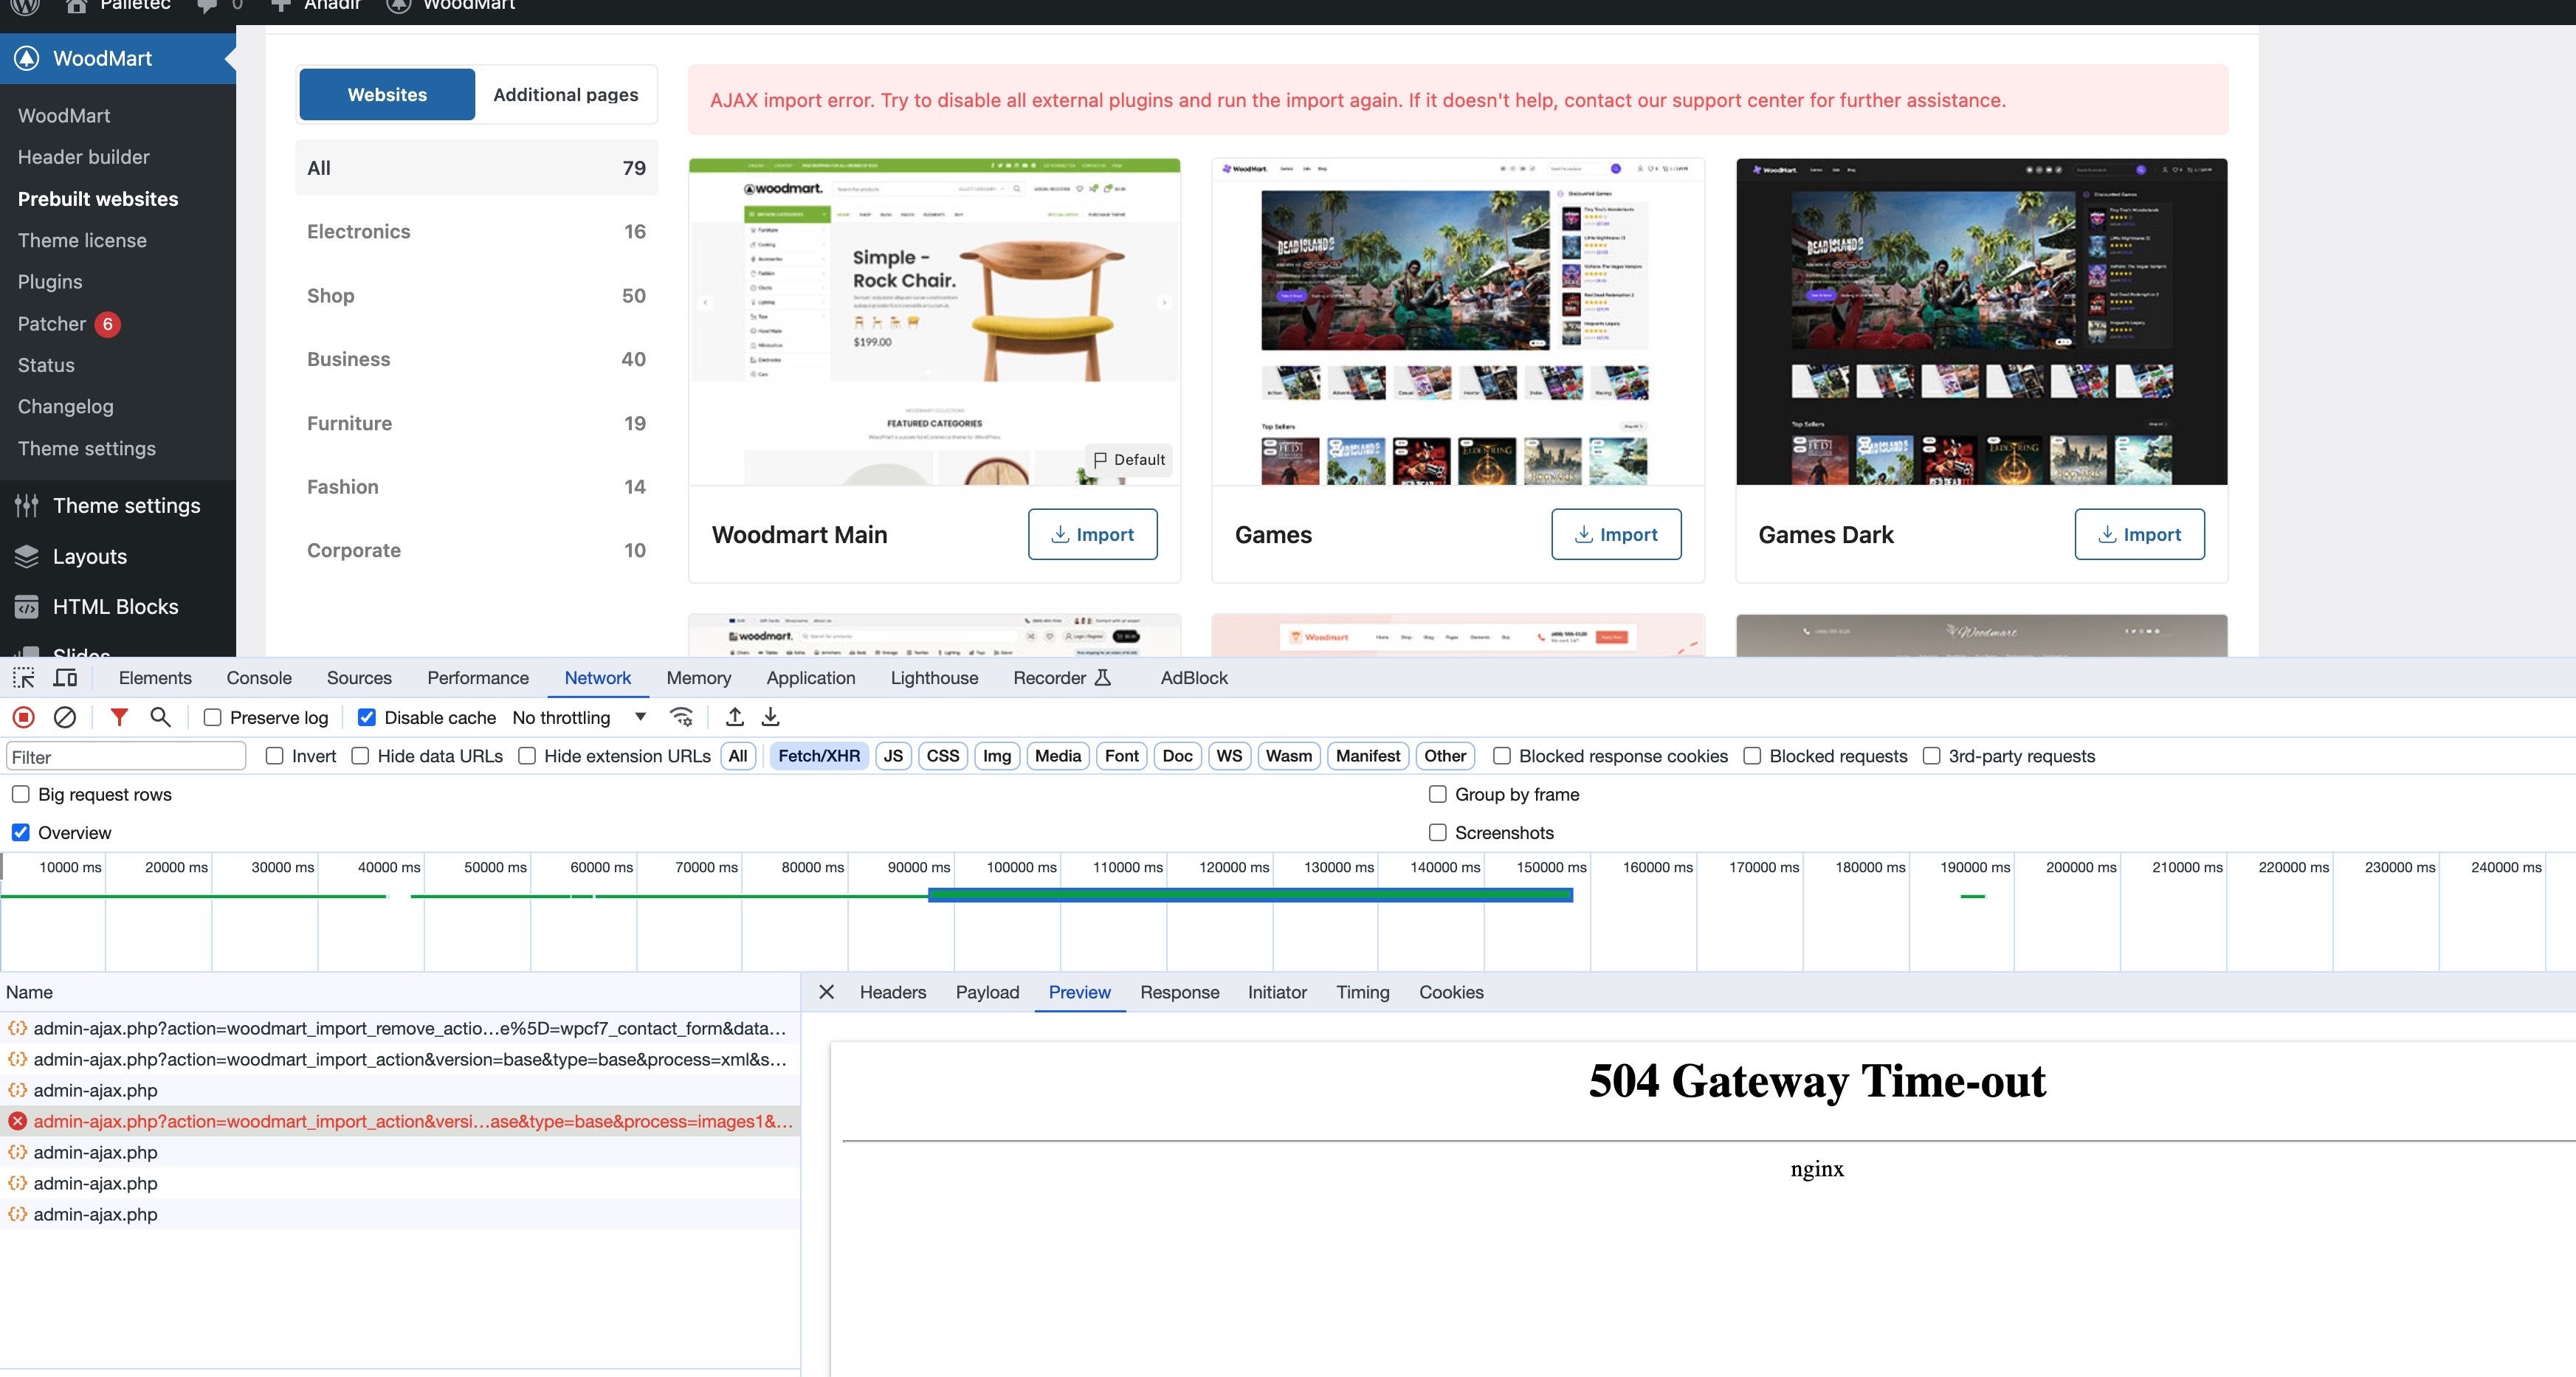The width and height of the screenshot is (2576, 1377).
Task: Open the Theme settings sidebar menu
Action: 126,506
